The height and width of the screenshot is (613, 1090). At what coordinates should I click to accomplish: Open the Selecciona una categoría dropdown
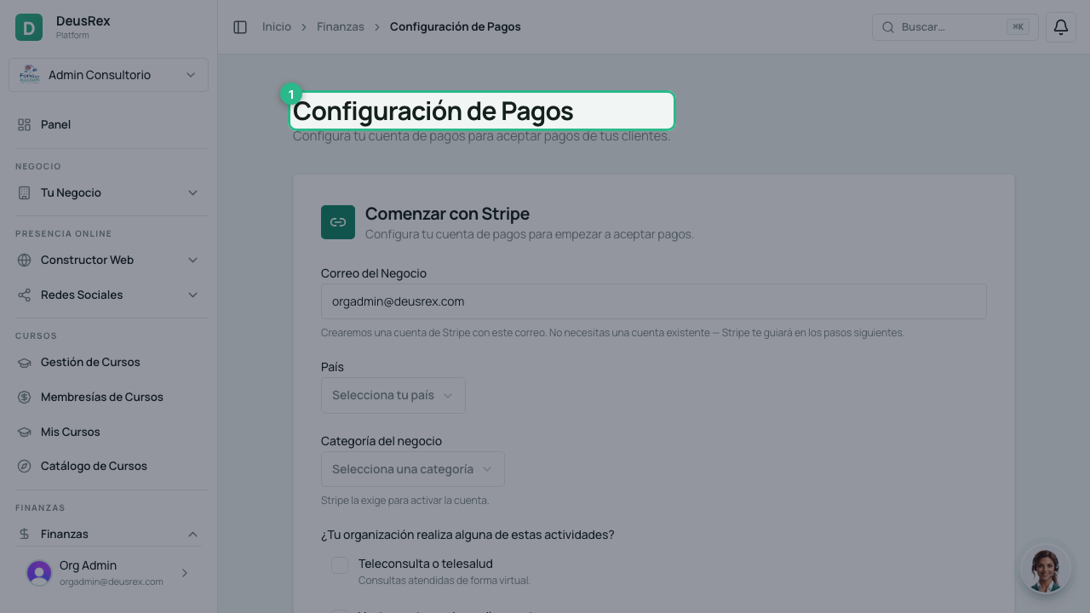click(x=413, y=469)
